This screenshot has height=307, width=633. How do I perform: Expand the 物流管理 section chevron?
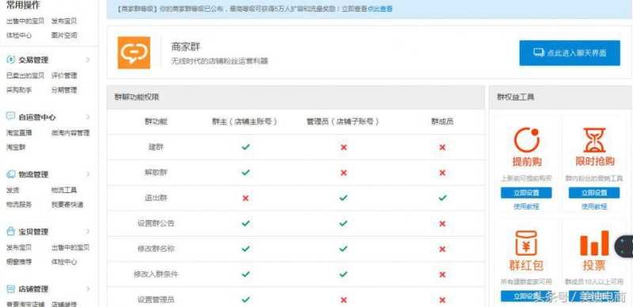pos(88,174)
